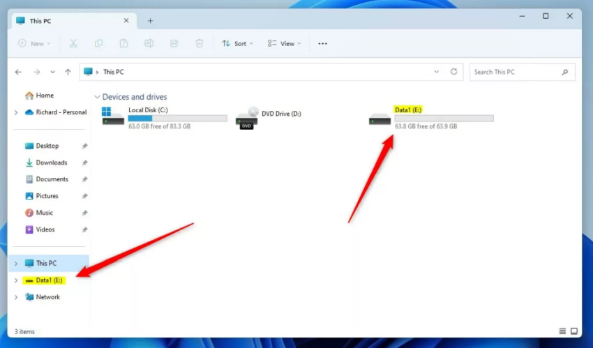The image size is (593, 348).
Task: Close the This PC tab
Action: pyautogui.click(x=126, y=21)
